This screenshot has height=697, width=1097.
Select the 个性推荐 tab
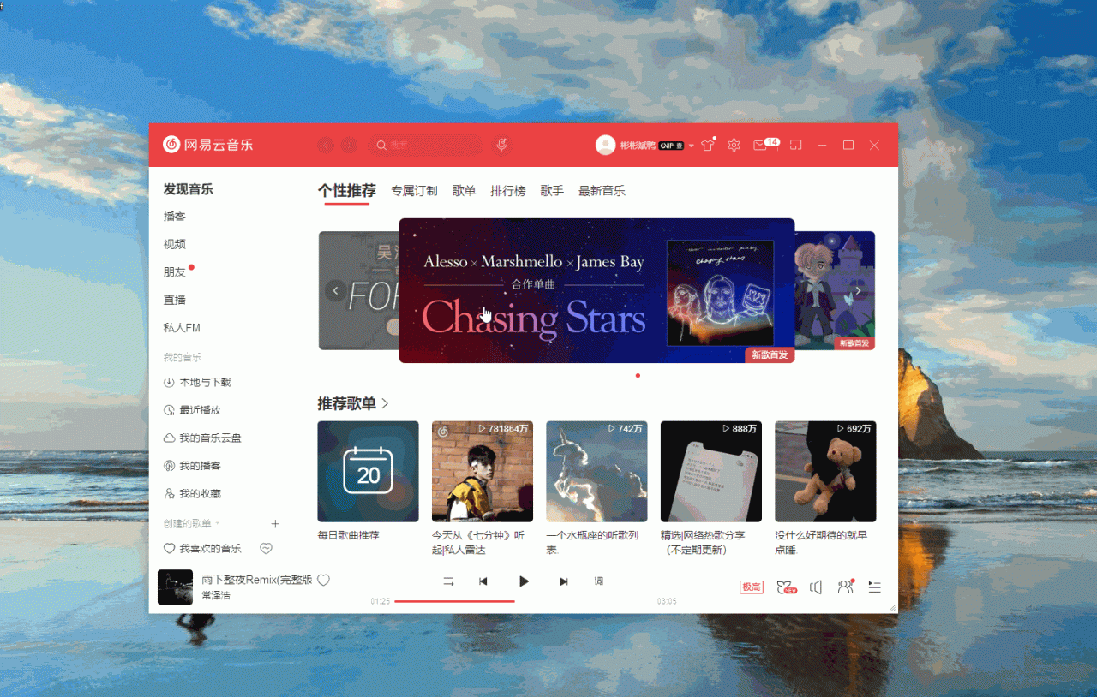[x=347, y=191]
